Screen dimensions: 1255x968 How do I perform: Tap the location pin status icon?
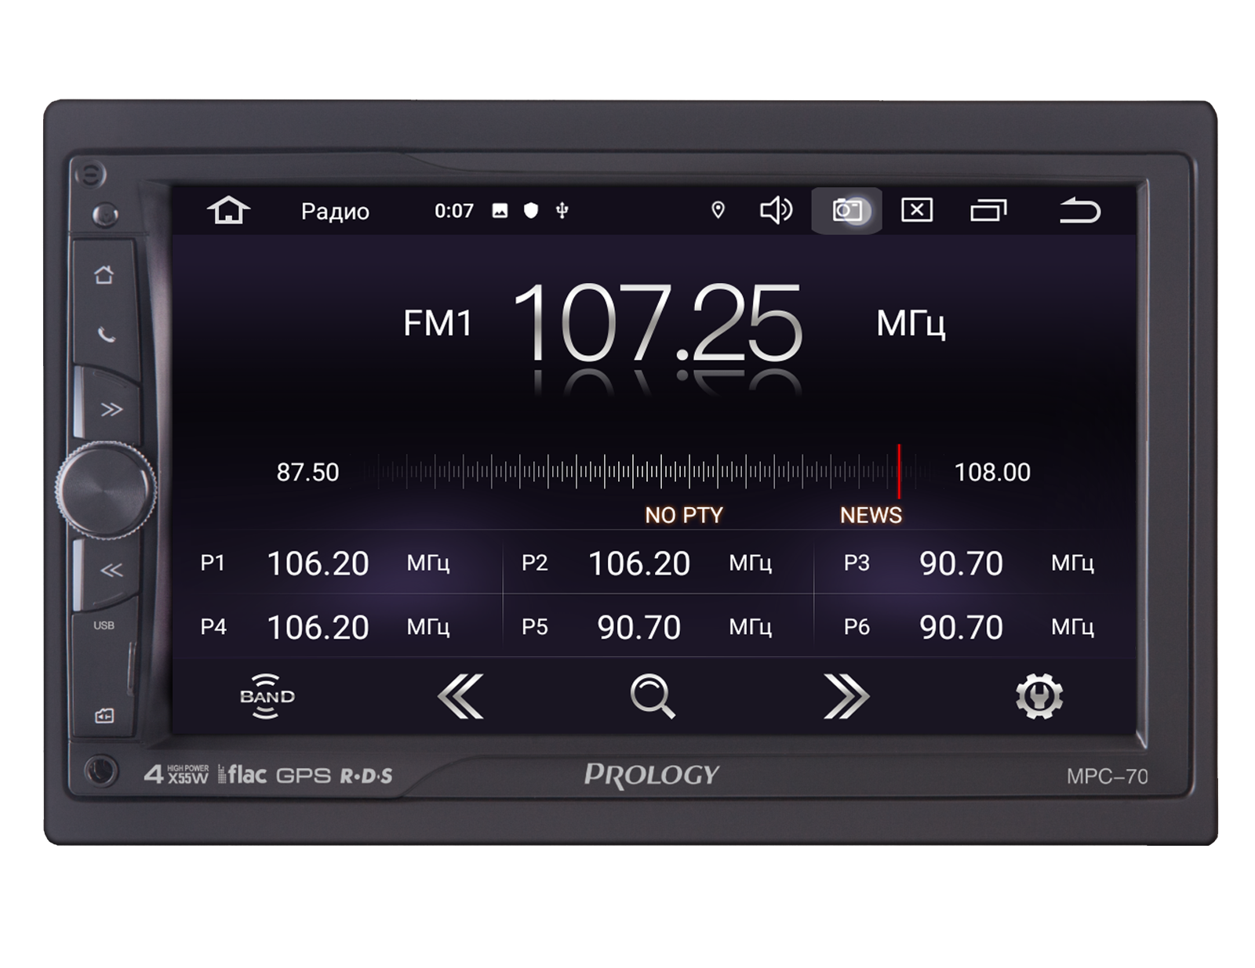click(718, 211)
